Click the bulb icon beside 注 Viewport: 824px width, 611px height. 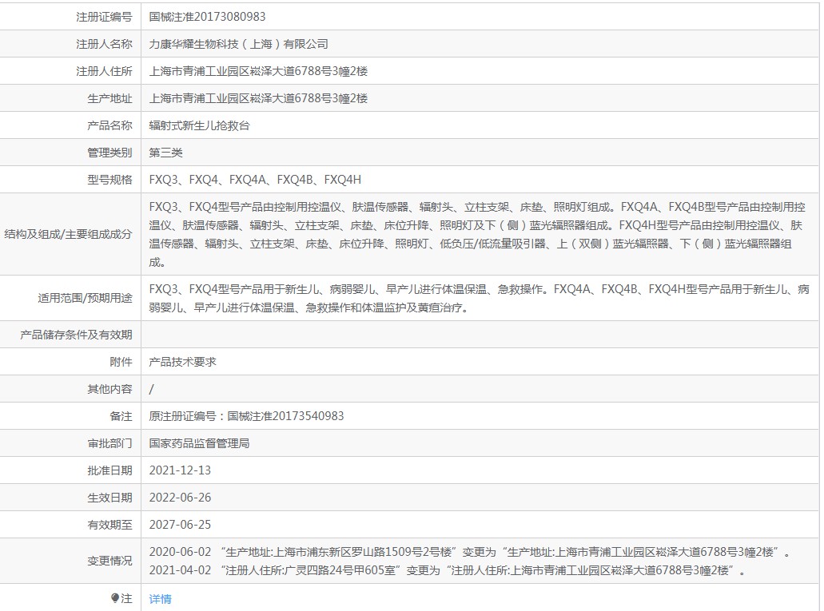(x=115, y=598)
